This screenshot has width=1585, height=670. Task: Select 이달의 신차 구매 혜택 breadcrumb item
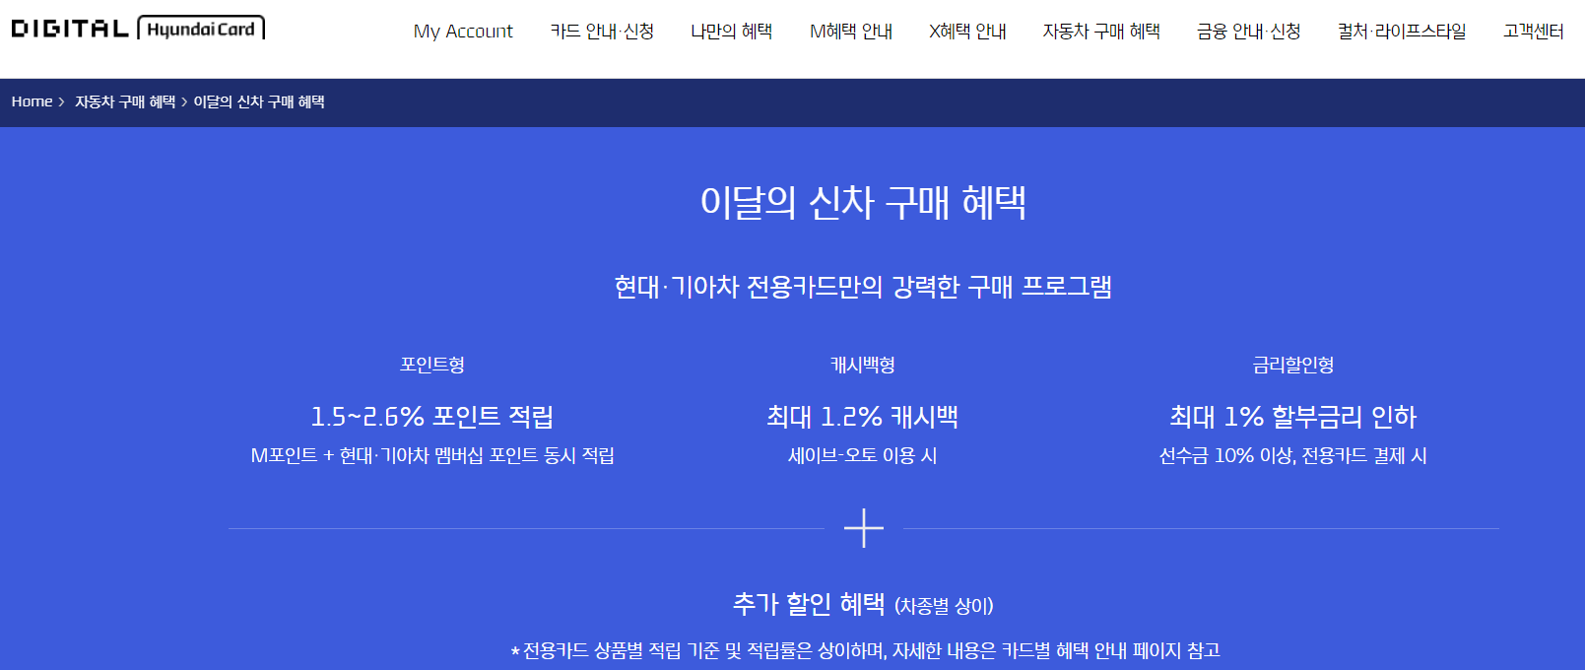(259, 101)
